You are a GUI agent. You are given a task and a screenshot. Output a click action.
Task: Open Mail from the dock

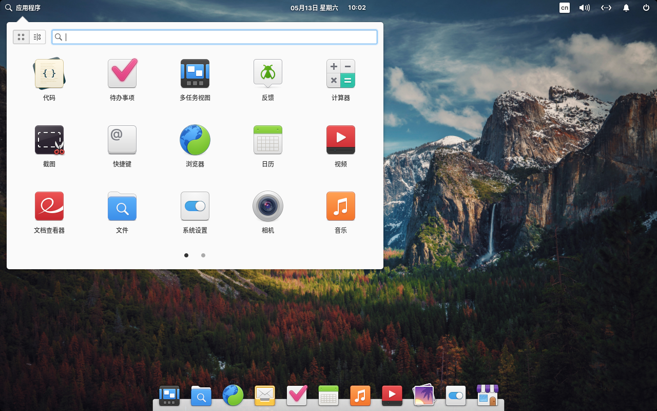[x=265, y=396]
